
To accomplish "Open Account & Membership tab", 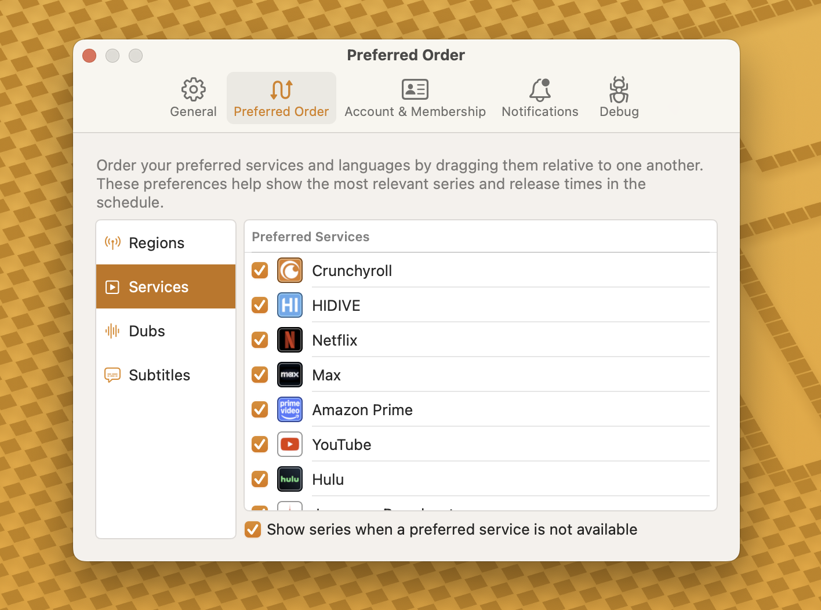I will [415, 97].
